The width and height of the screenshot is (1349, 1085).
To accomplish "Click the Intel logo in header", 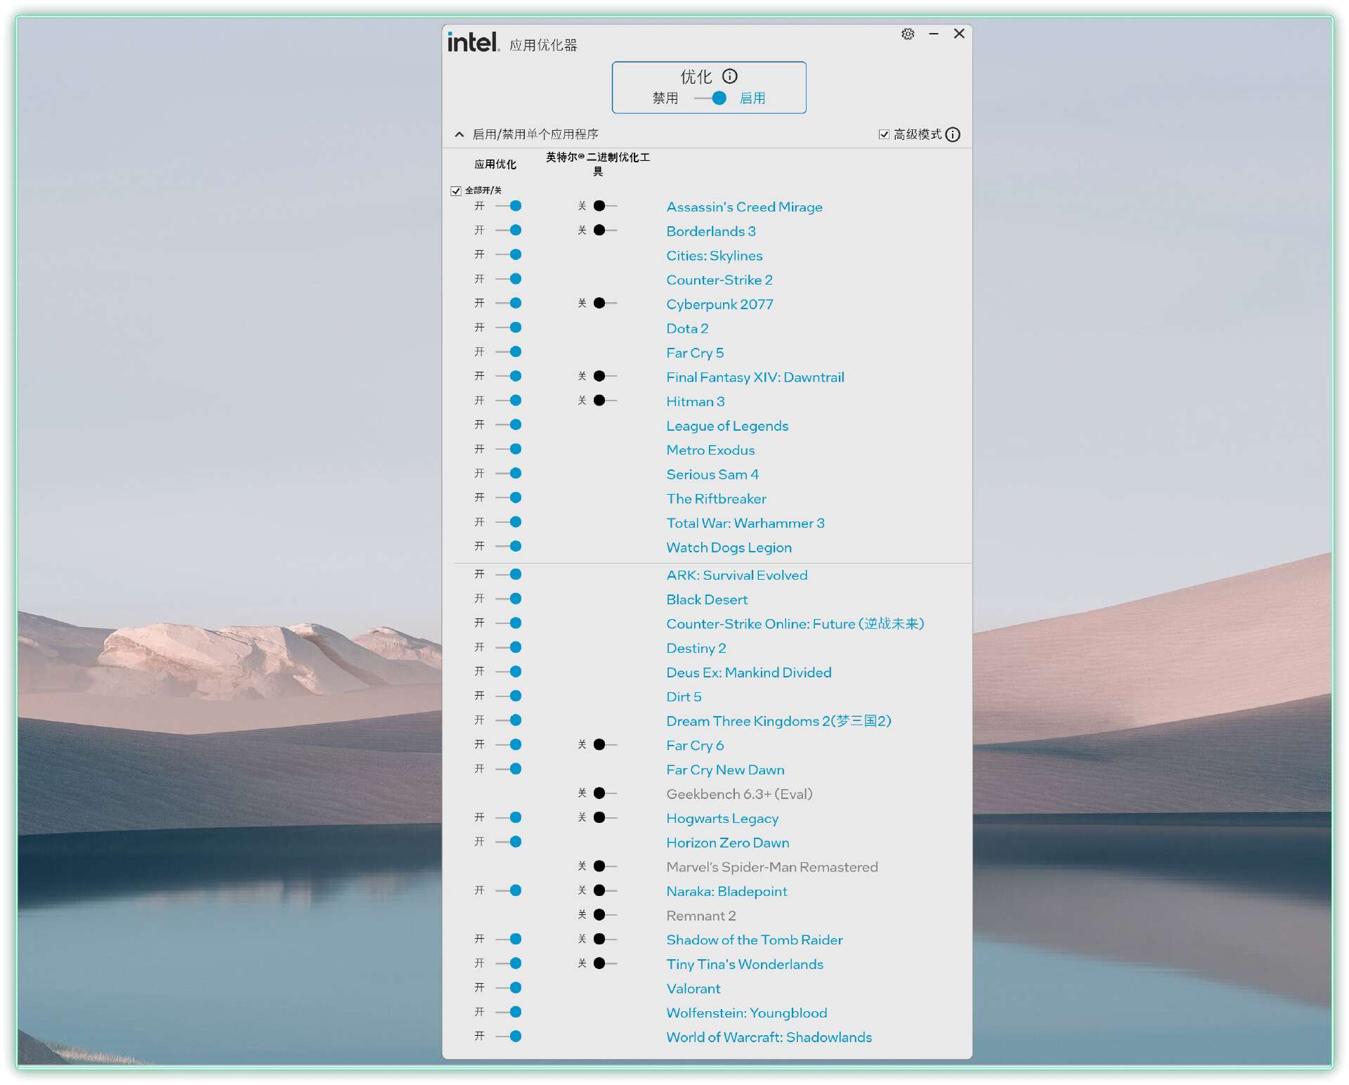I will point(473,42).
